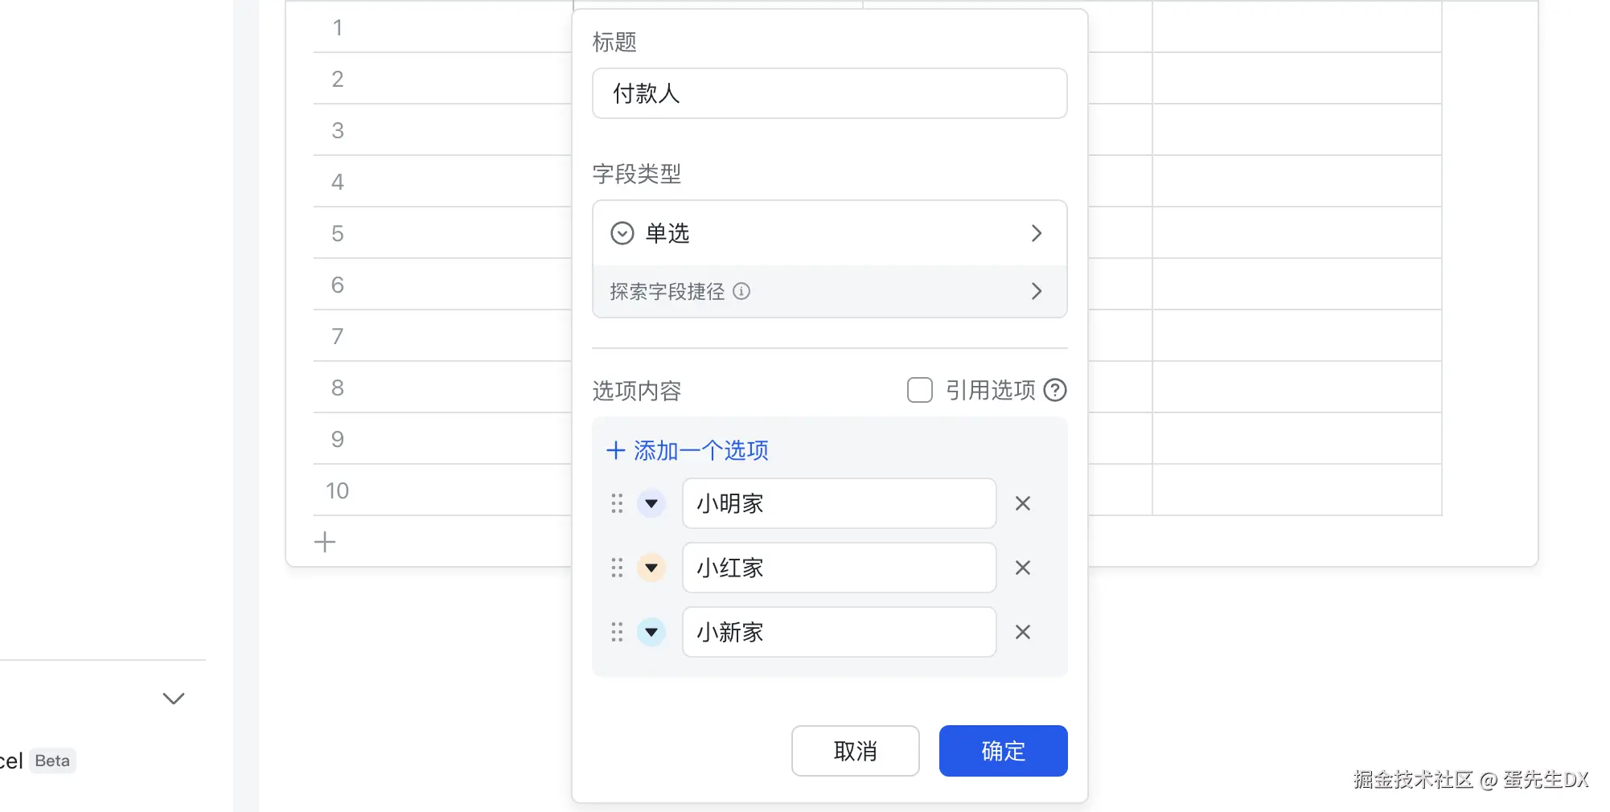Click the drag handle beside 小明家
This screenshot has height=812, width=1610.
coord(617,503)
